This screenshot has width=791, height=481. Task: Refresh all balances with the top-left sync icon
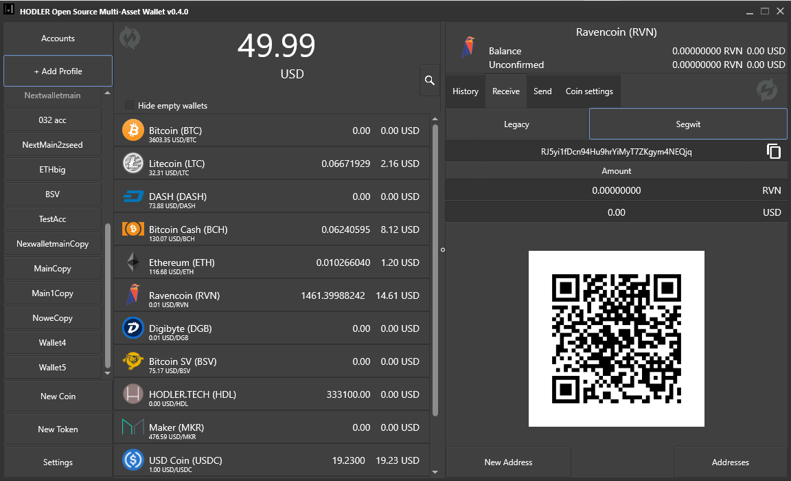click(130, 38)
